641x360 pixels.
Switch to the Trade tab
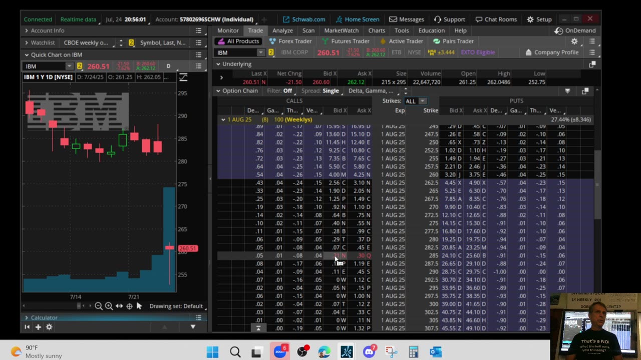click(255, 30)
